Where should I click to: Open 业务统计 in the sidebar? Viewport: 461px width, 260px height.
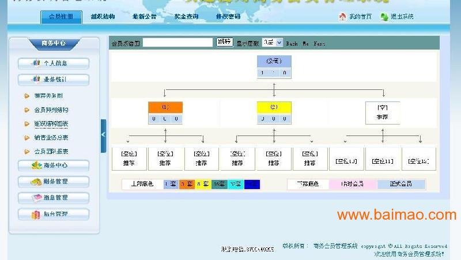pos(54,80)
